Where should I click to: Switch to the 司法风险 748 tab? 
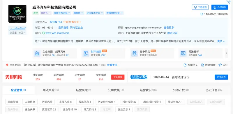[x=51, y=90]
